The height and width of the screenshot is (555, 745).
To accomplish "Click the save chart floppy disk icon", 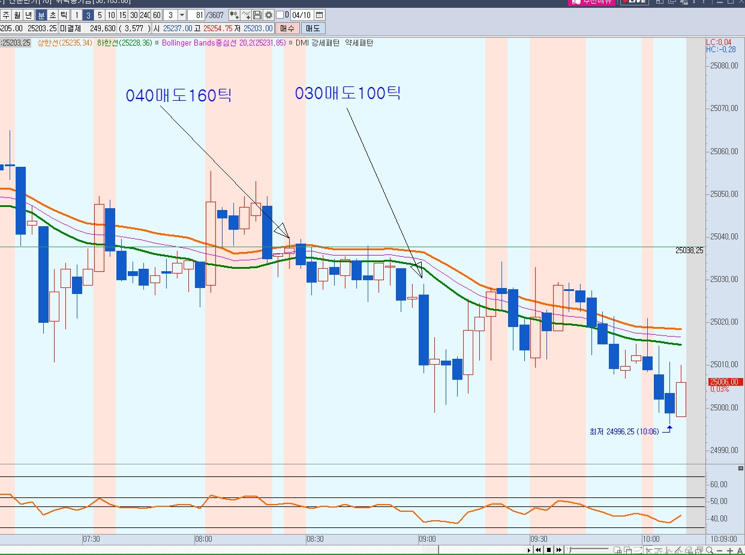I will point(257,15).
